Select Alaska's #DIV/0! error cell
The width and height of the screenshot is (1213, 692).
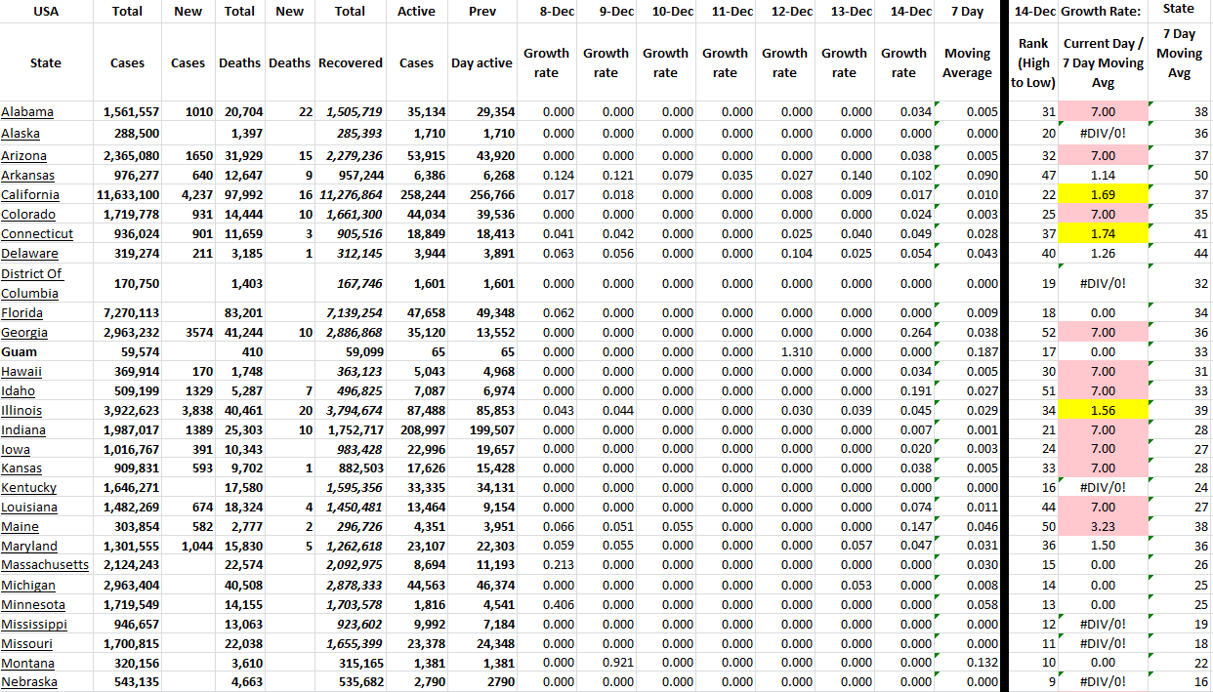click(1105, 133)
